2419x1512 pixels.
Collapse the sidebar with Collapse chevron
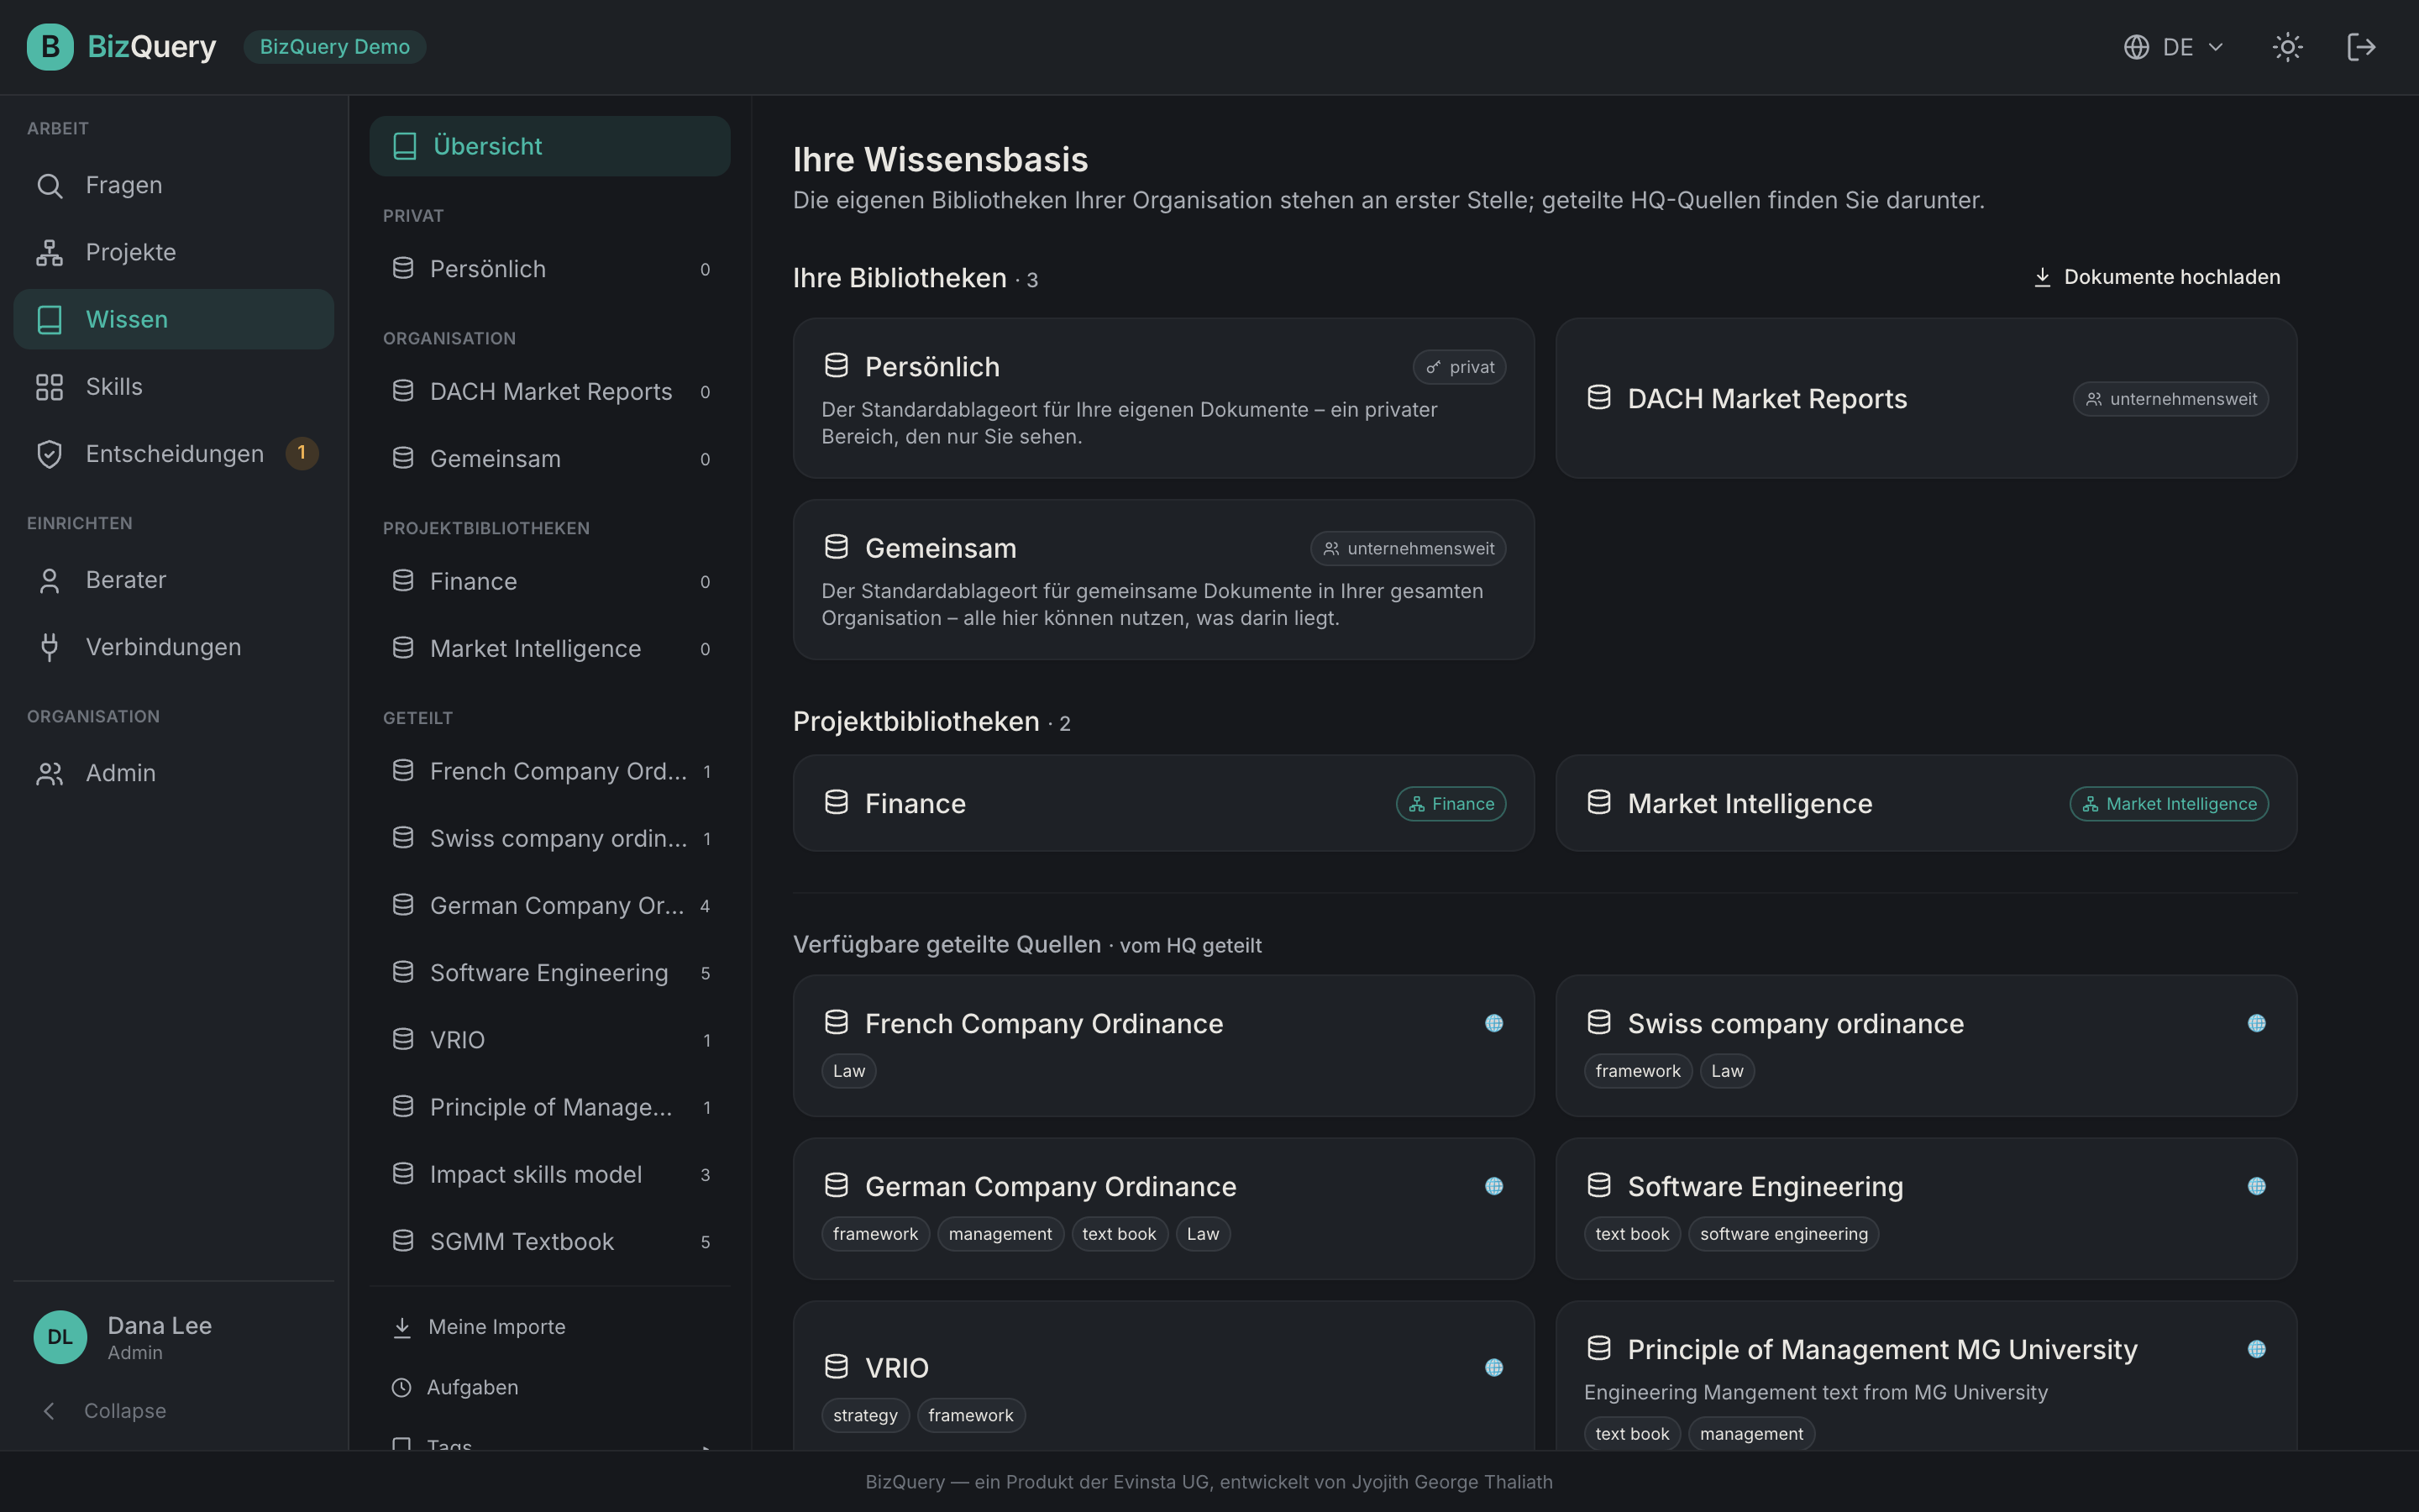click(49, 1411)
